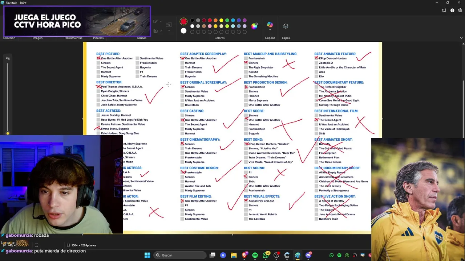Check Blue Moon under Best Original Screenplay
The height and width of the screenshot is (261, 465).
pyautogui.click(x=182, y=105)
